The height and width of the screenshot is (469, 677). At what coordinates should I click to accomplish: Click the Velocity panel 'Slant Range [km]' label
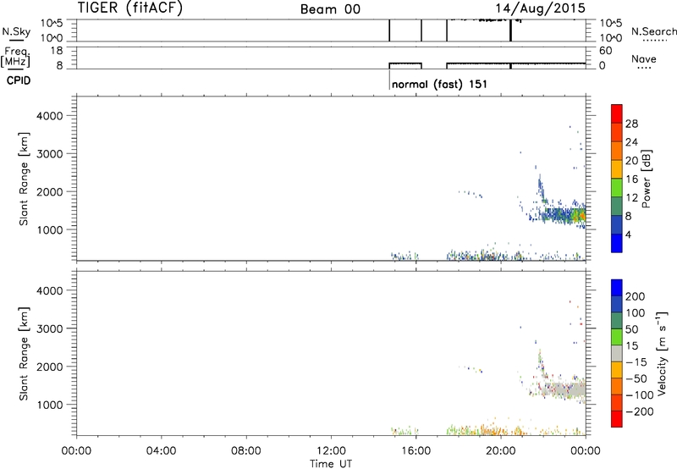click(24, 354)
